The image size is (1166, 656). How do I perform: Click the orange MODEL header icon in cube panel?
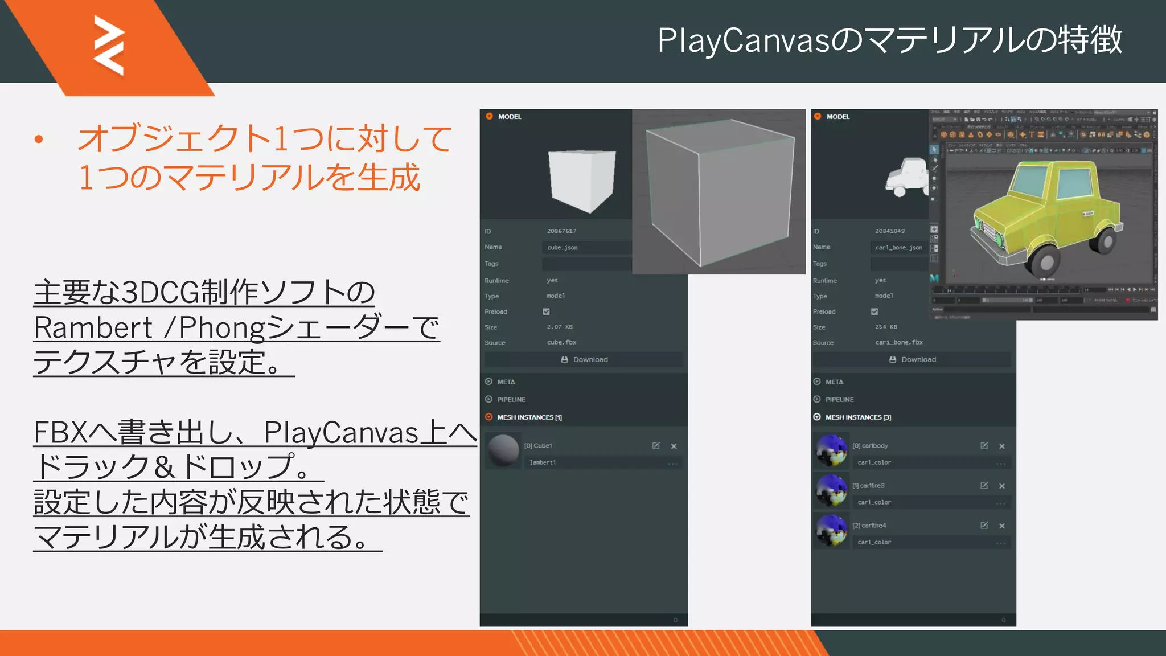[489, 116]
